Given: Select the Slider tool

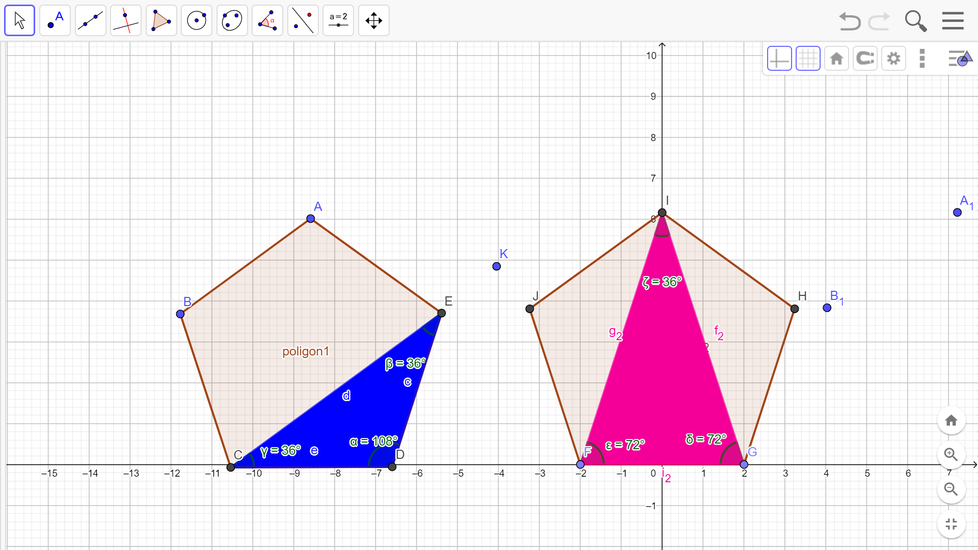Looking at the screenshot, I should point(338,20).
